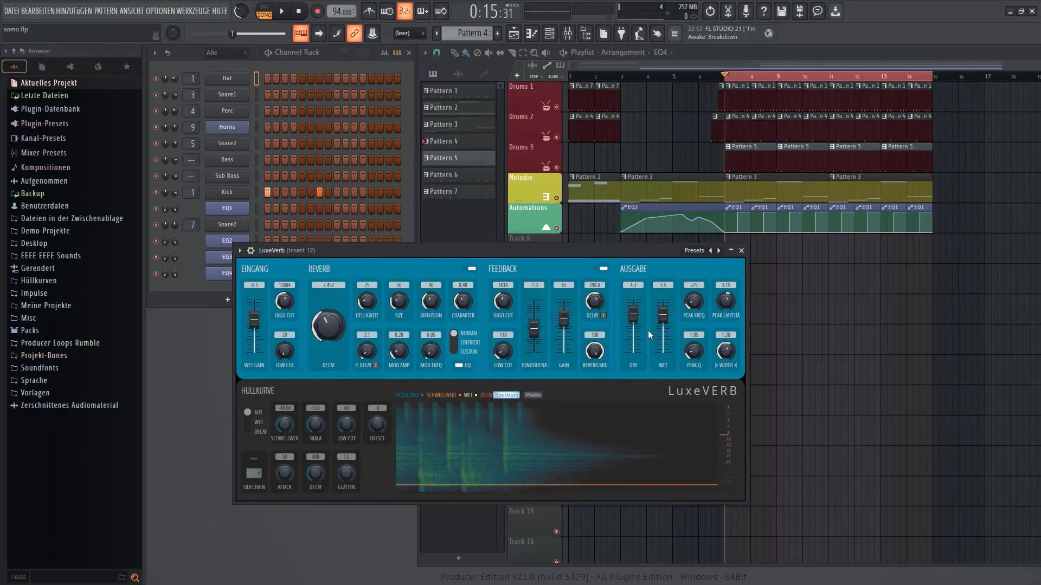Open the Alle channel filter dropdown
The height and width of the screenshot is (585, 1041).
226,53
